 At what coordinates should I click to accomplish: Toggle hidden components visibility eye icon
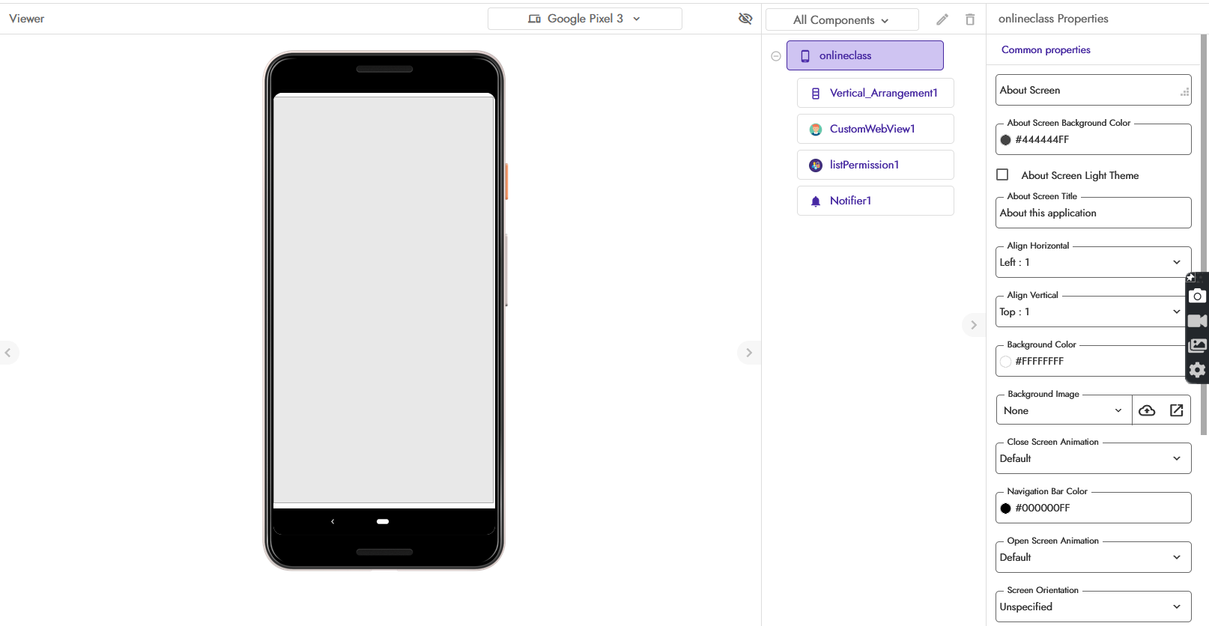coord(745,19)
